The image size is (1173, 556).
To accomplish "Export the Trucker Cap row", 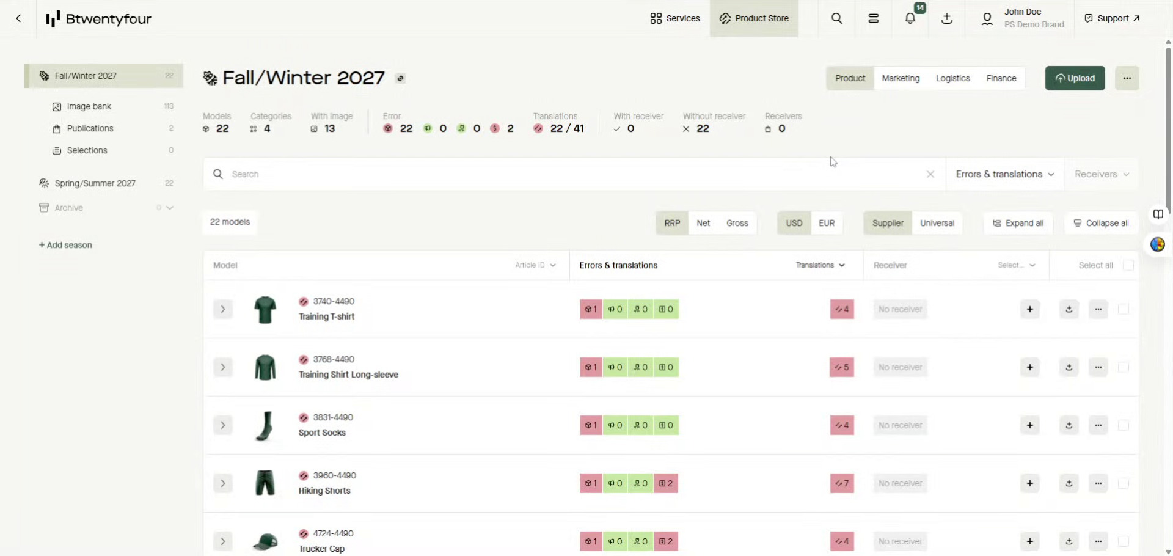I will point(1069,541).
